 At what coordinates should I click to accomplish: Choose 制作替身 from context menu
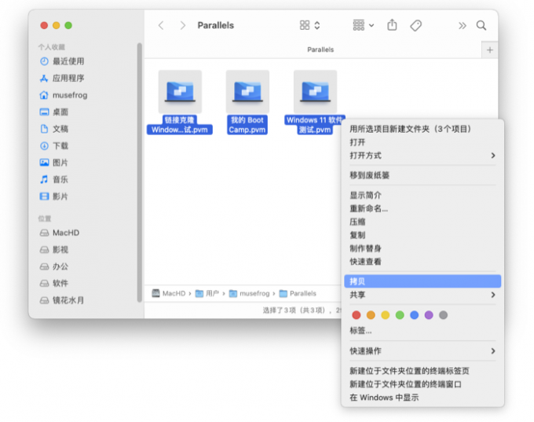tap(422, 248)
